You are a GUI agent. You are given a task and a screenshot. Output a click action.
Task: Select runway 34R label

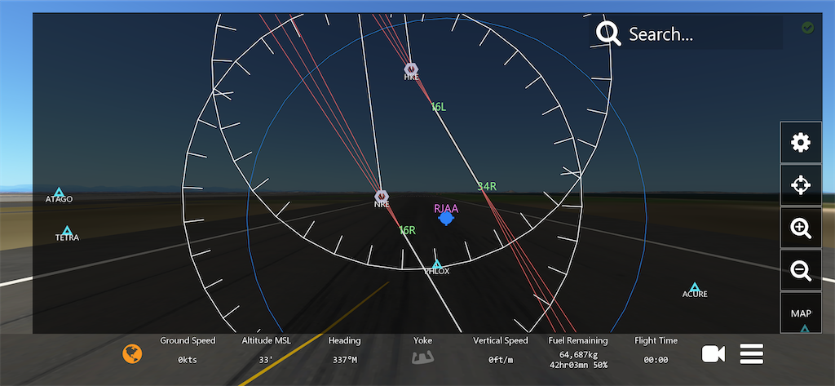(487, 186)
